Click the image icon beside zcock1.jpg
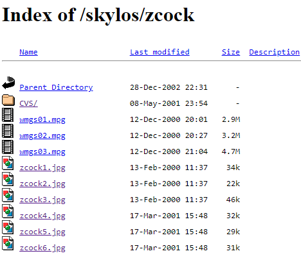Screen dimensions: 301x258 point(8,163)
